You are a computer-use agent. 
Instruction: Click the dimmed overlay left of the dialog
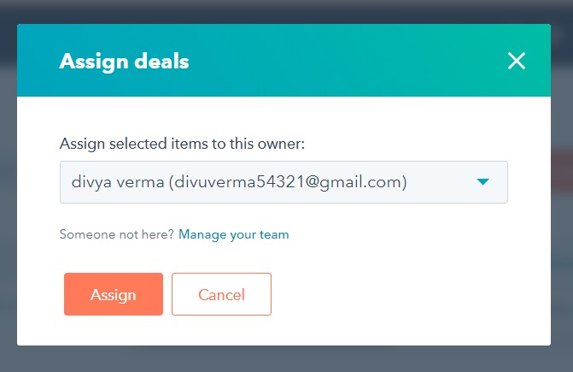8,185
